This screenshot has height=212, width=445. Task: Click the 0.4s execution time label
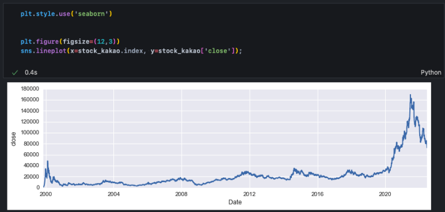tap(31, 73)
